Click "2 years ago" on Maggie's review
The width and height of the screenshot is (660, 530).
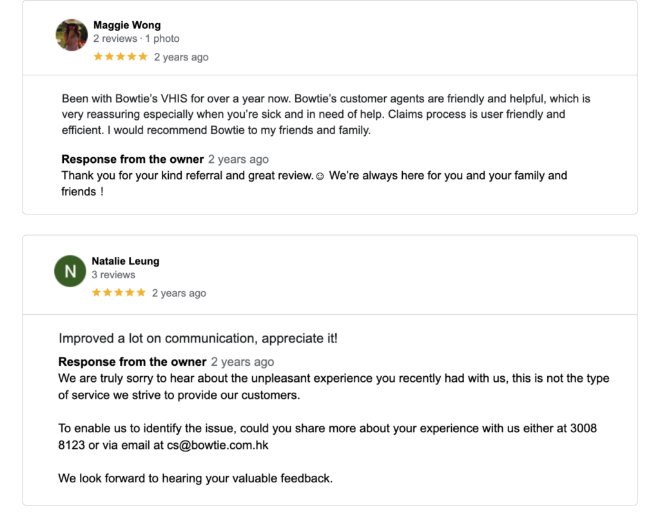pyautogui.click(x=181, y=57)
